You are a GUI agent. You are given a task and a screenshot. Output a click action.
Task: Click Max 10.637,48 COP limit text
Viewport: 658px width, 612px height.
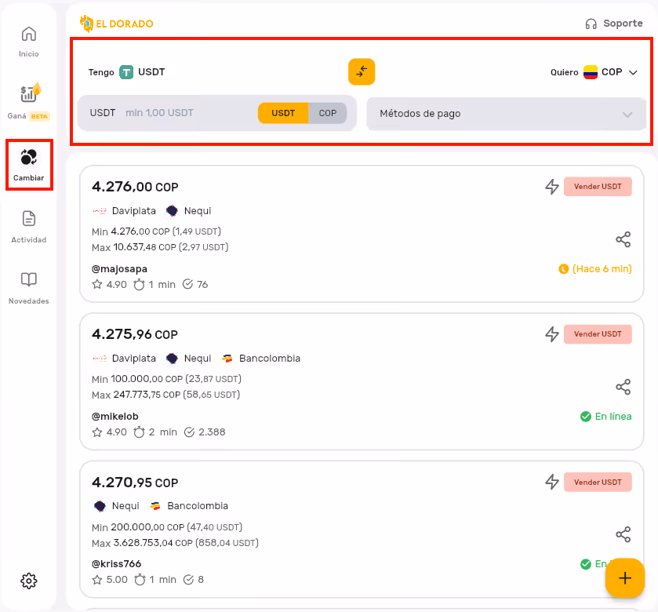point(160,247)
